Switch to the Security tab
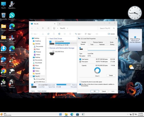Screen dimensions: 144x117 tap(84, 42)
